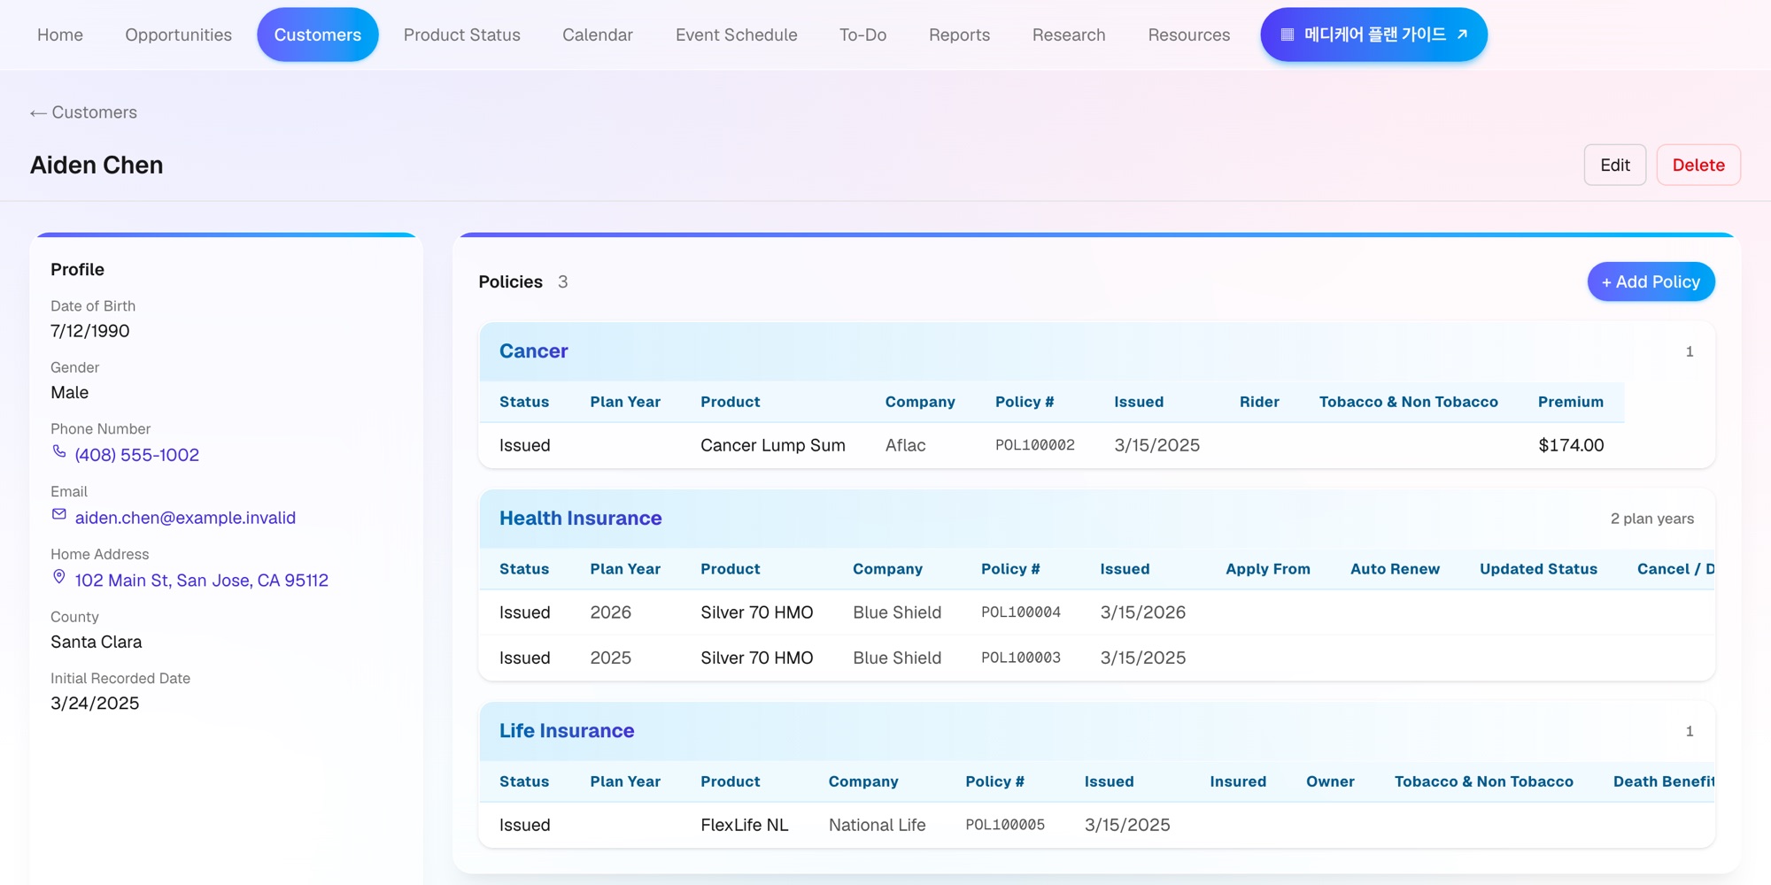
Task: Switch to the Calendar tab
Action: (598, 35)
